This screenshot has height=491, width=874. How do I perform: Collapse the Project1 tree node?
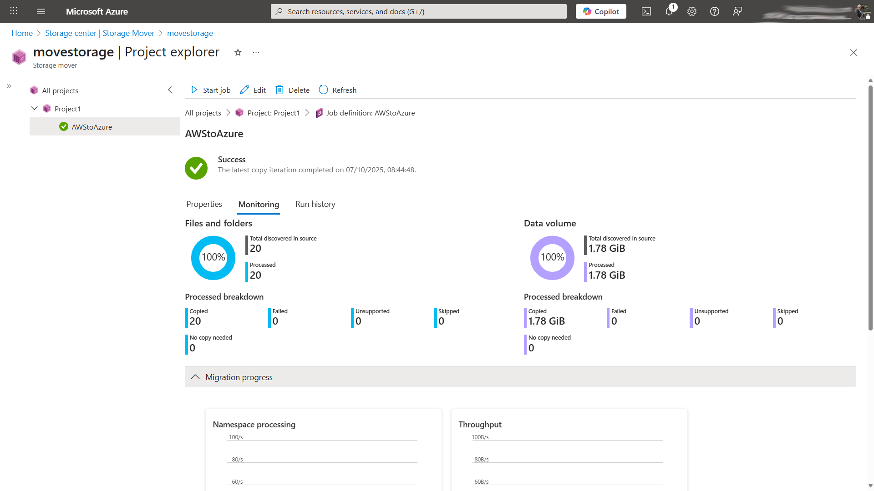[x=34, y=108]
